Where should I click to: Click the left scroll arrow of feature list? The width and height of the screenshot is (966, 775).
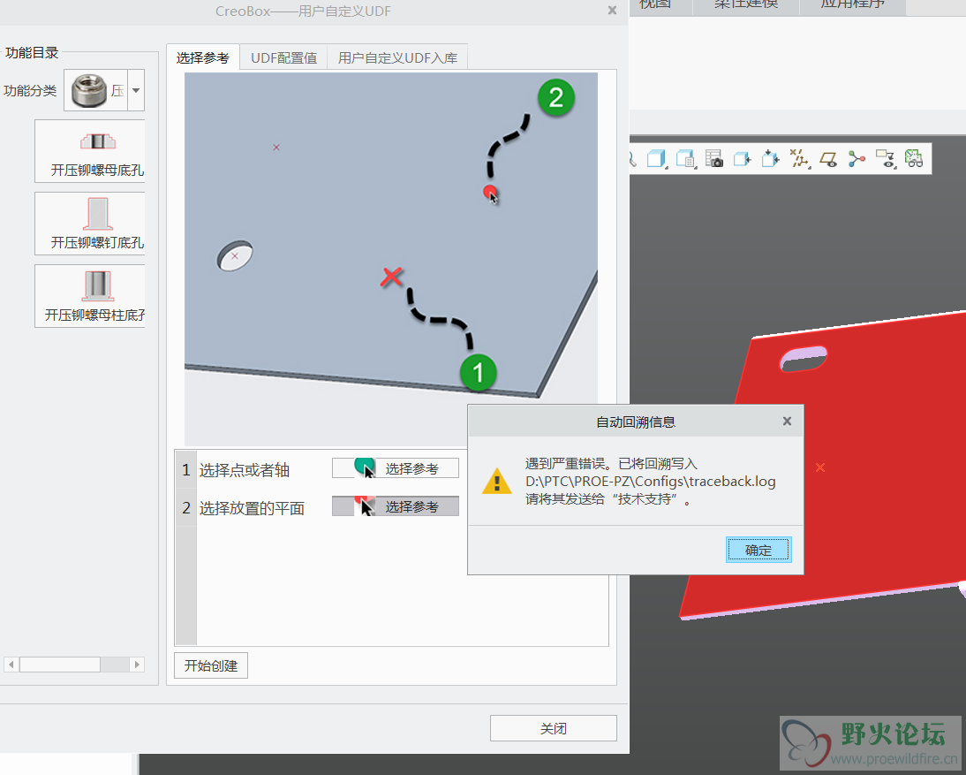(11, 664)
